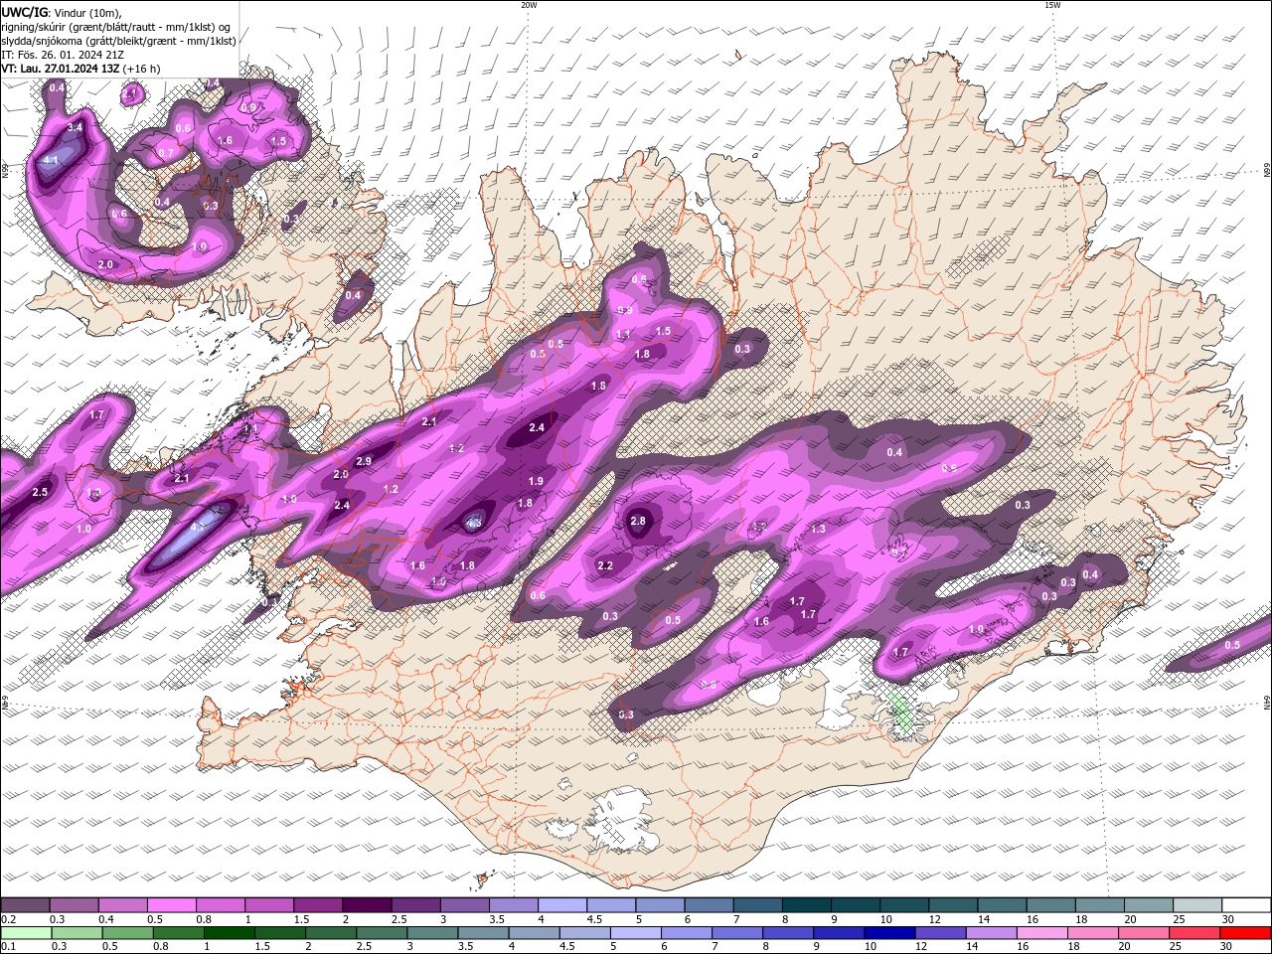
Task: Click the bottom legend swatch between 16 and 18
Action: tap(1041, 933)
